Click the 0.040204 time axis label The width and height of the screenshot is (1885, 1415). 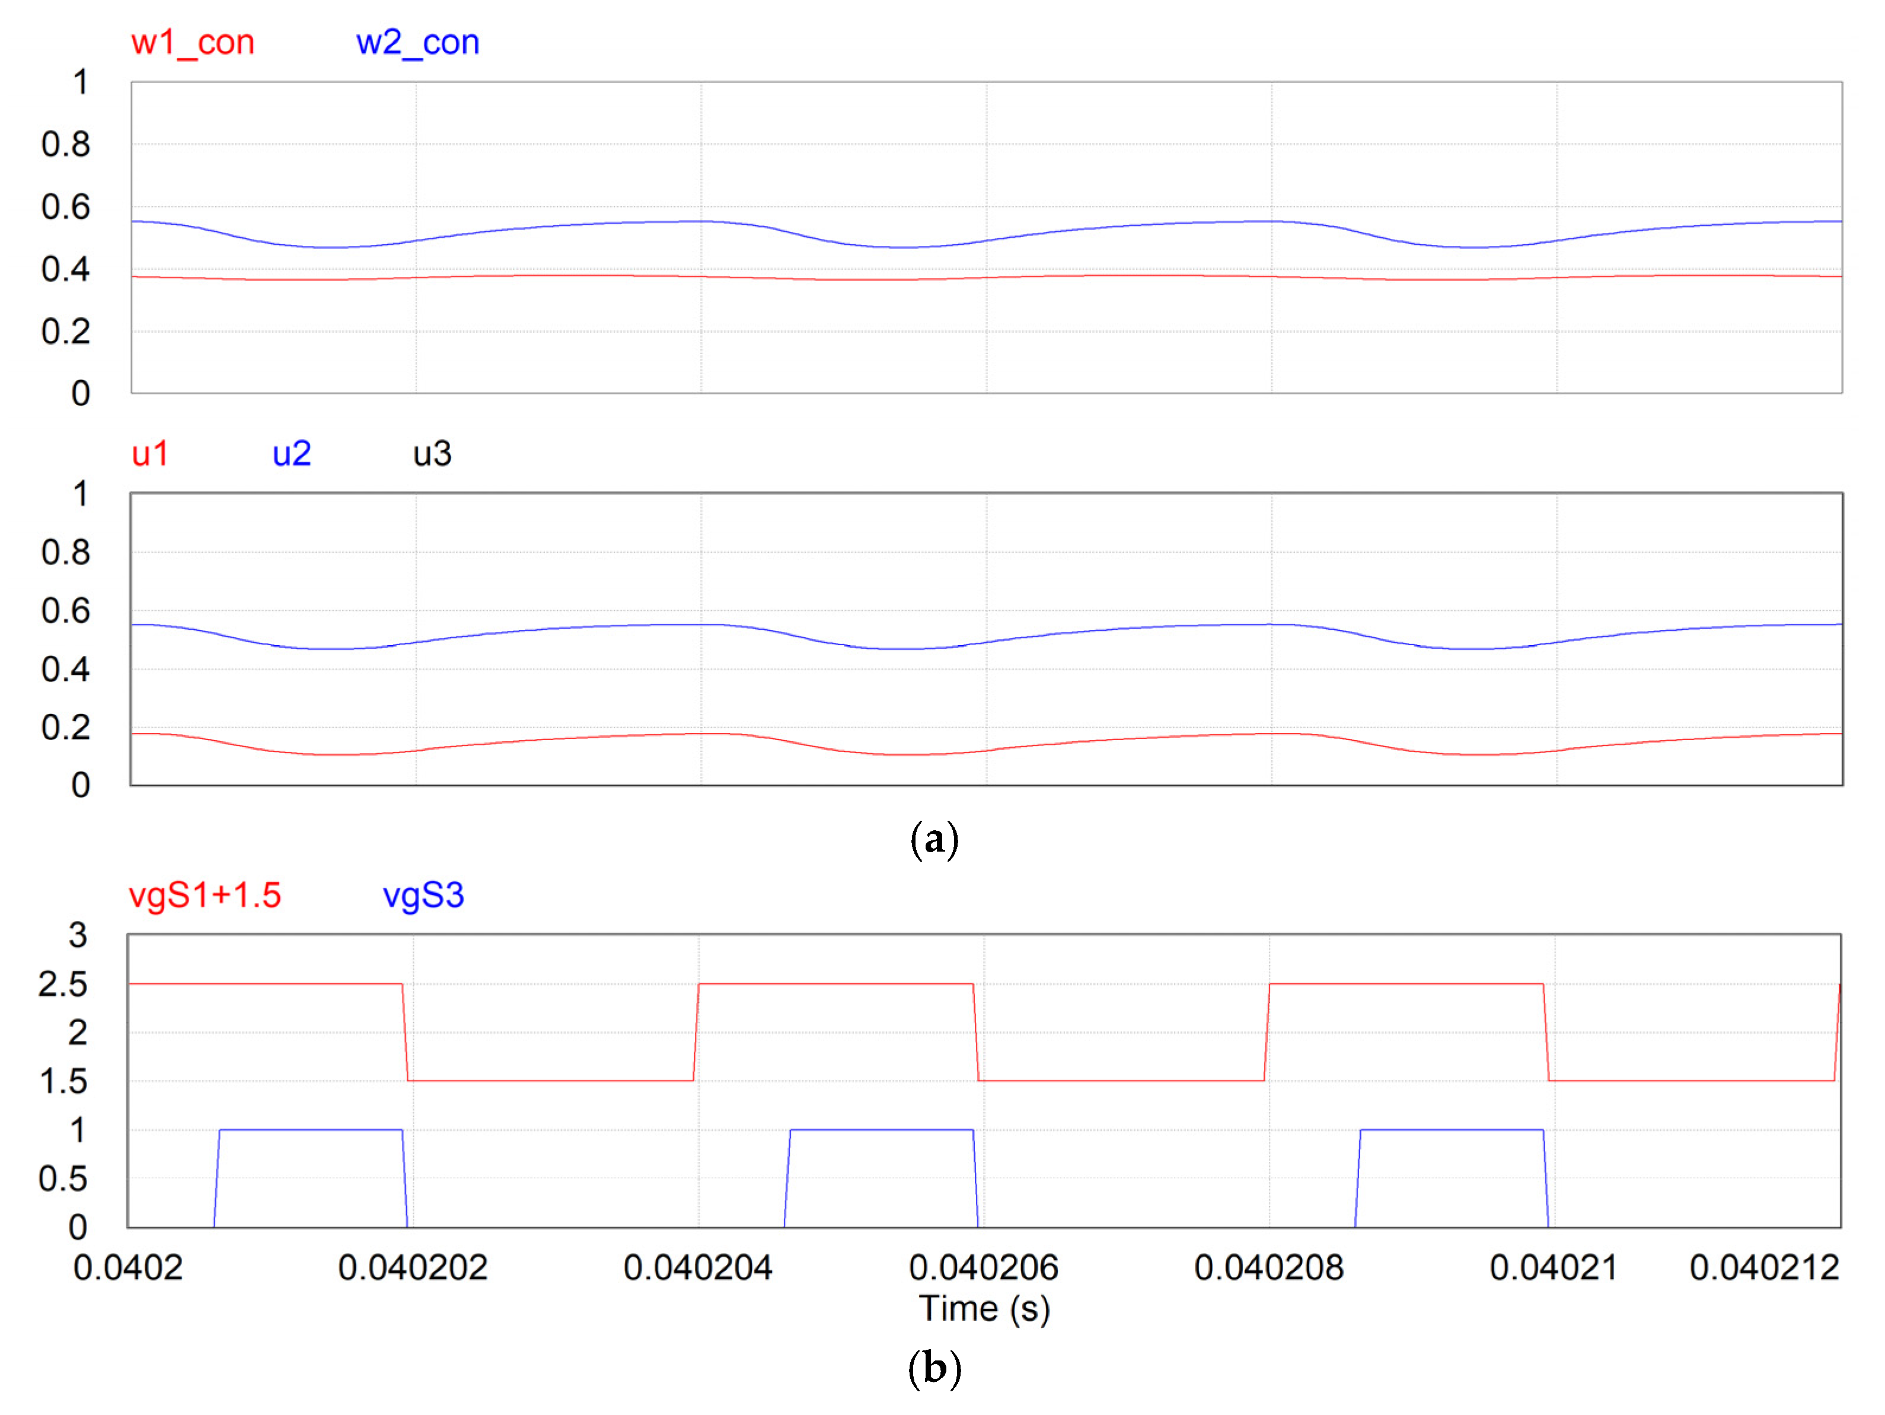point(698,1269)
